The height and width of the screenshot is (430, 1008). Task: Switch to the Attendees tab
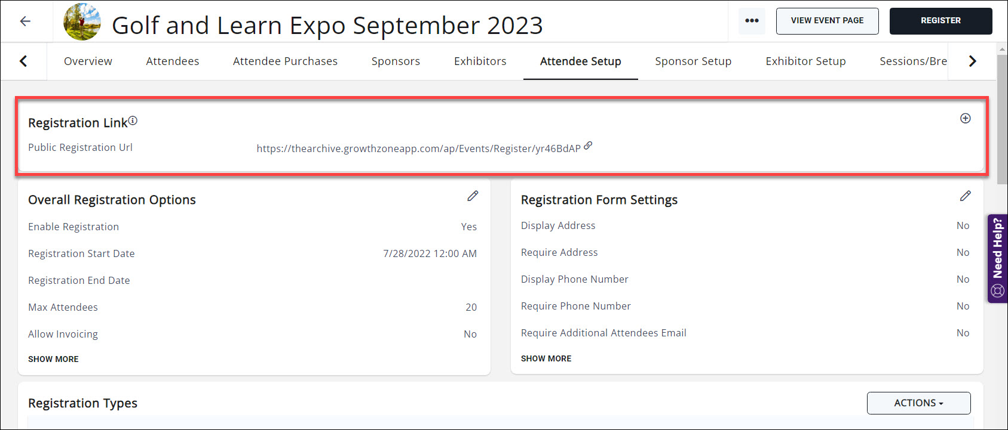click(x=173, y=61)
